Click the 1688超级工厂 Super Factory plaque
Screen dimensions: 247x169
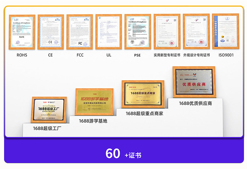click(x=49, y=110)
